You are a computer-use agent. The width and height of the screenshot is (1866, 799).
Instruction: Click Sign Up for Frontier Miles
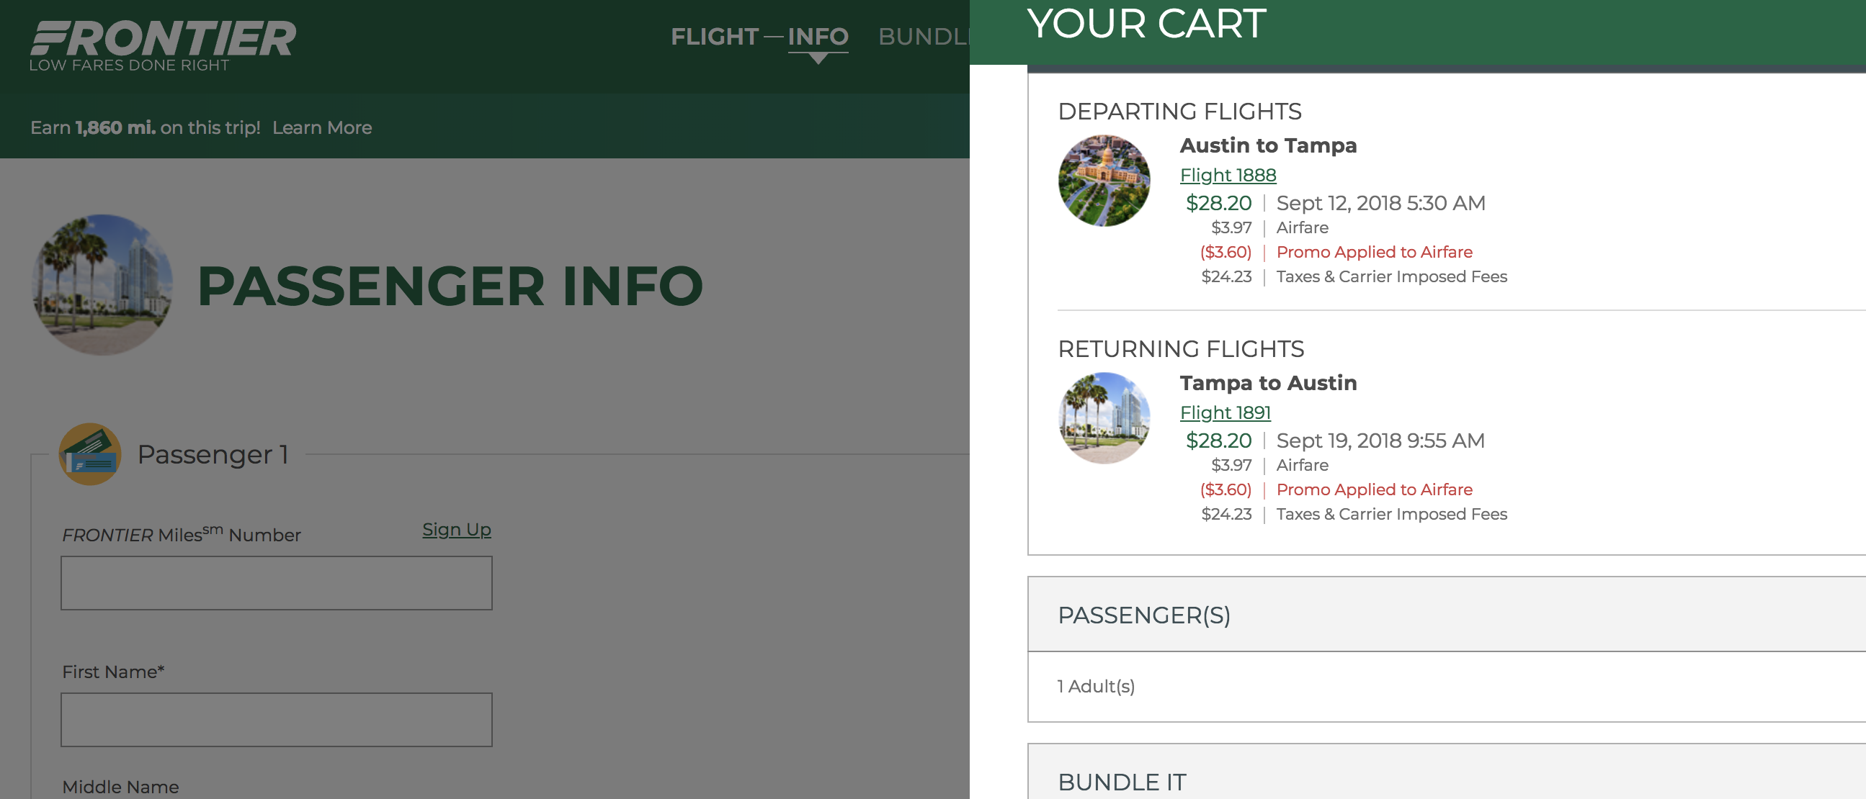pyautogui.click(x=456, y=530)
